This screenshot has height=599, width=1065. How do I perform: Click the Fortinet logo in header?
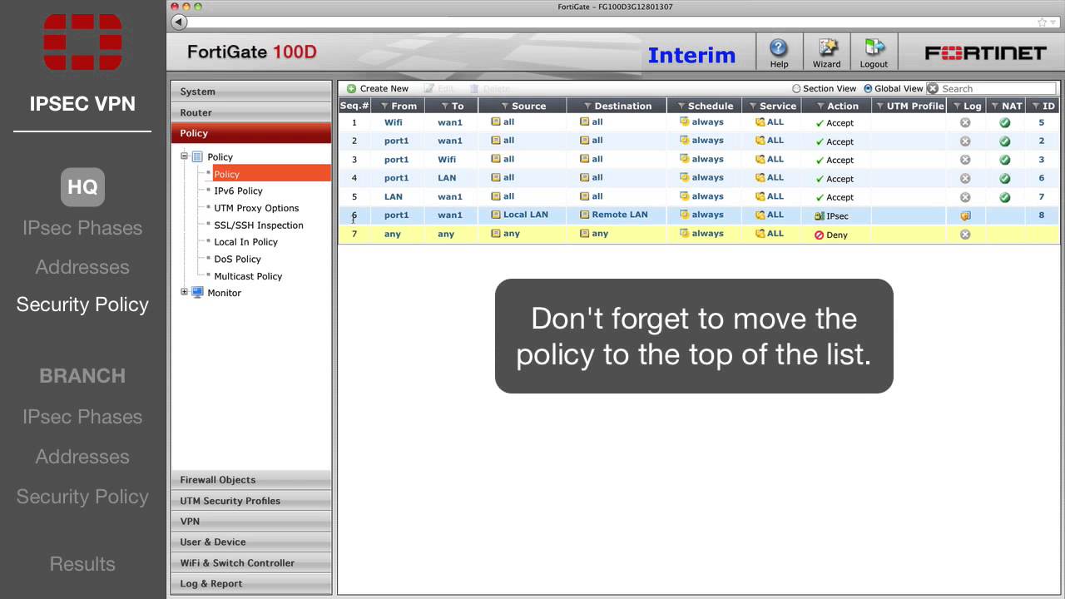pos(985,52)
